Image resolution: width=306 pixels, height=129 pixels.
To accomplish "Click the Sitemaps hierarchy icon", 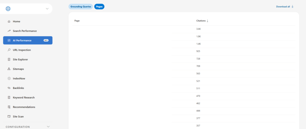I will tap(9, 69).
